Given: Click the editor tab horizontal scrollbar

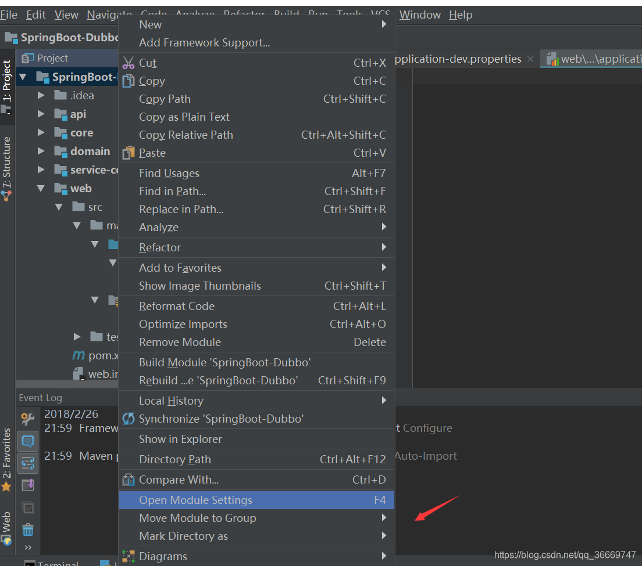Looking at the screenshot, I should (67, 383).
